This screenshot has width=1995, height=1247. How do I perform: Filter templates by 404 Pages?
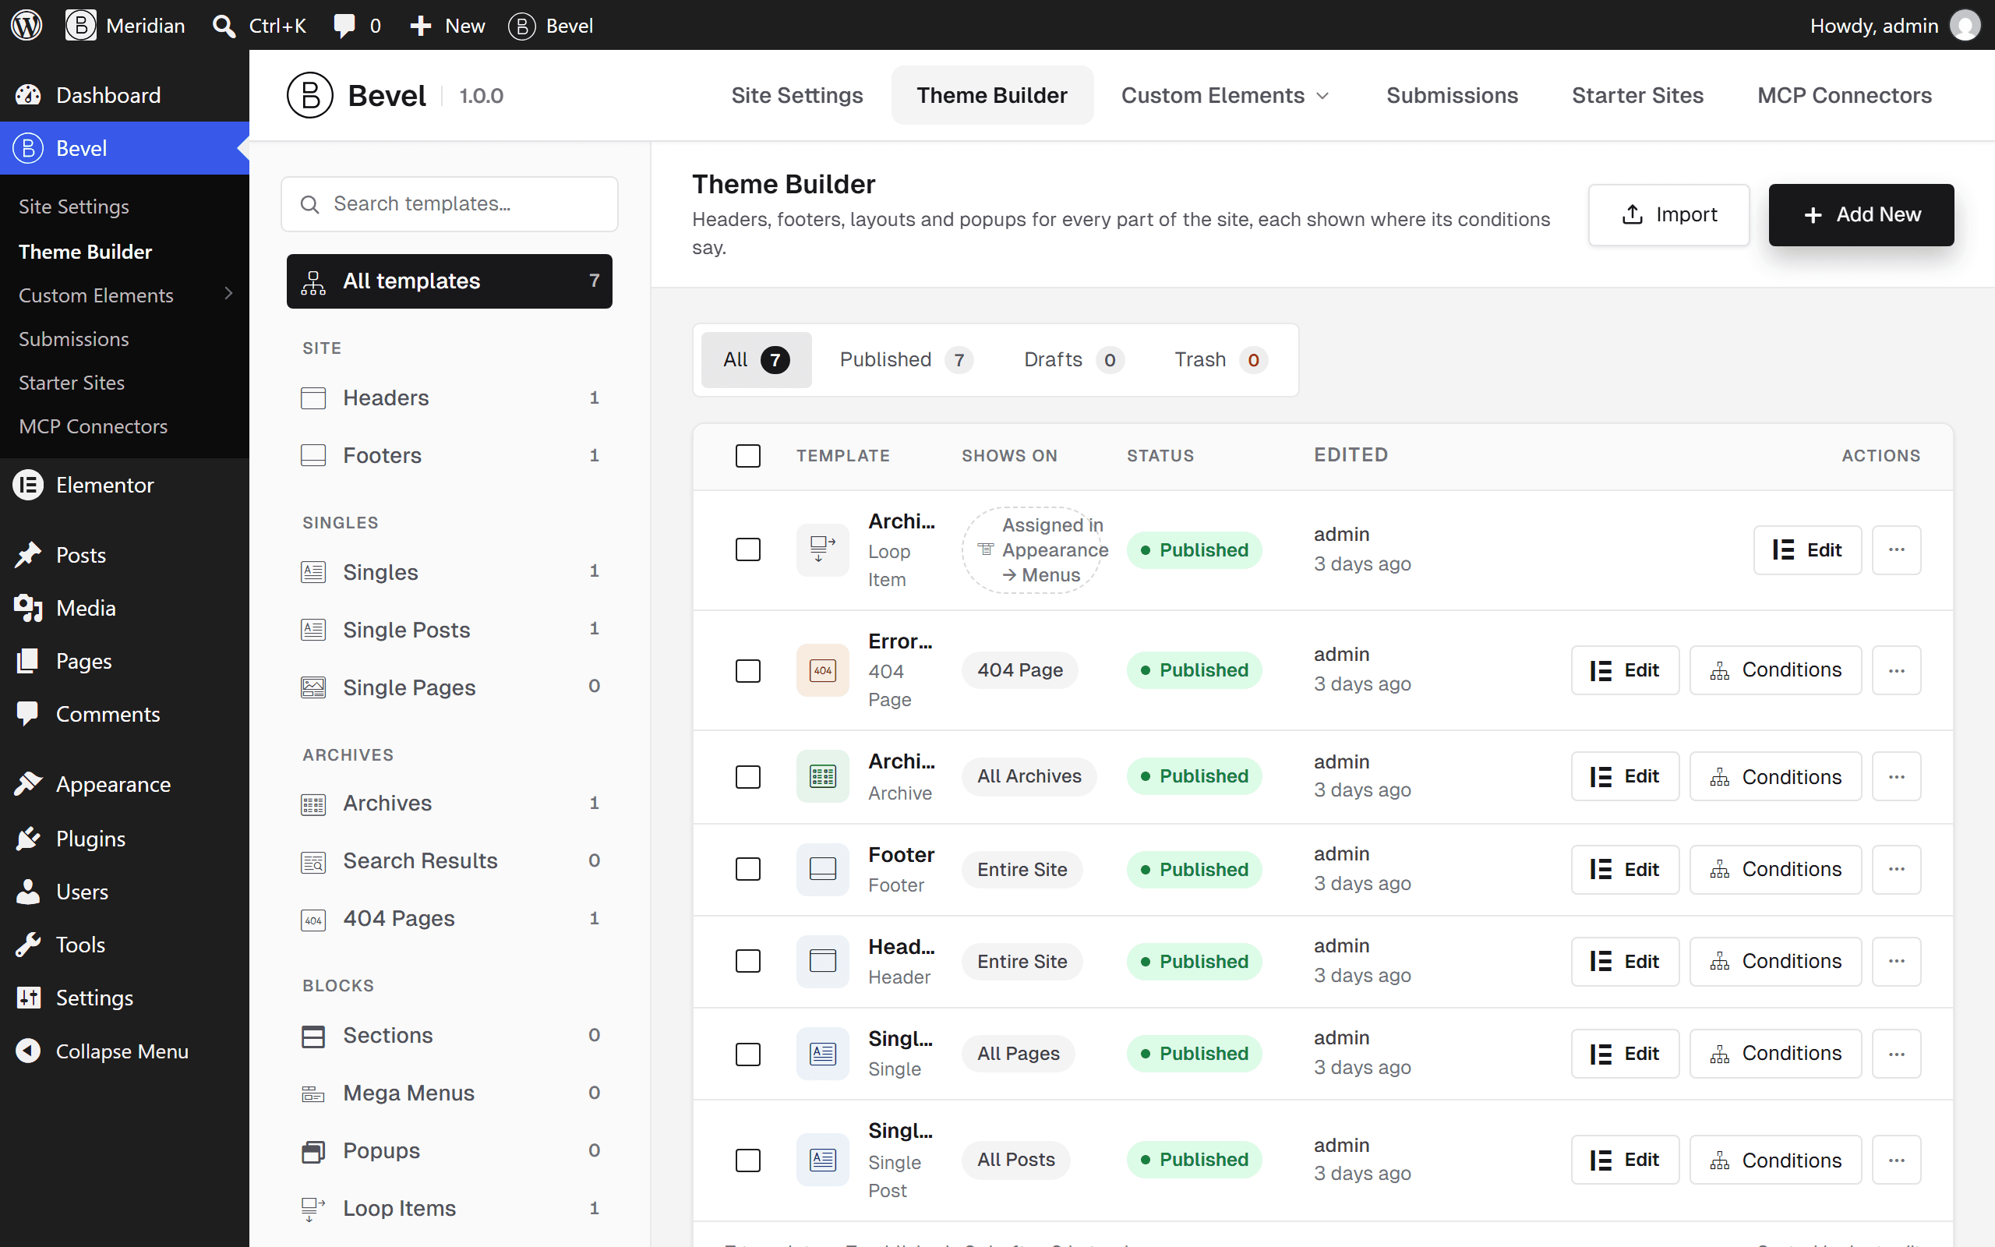coord(450,919)
